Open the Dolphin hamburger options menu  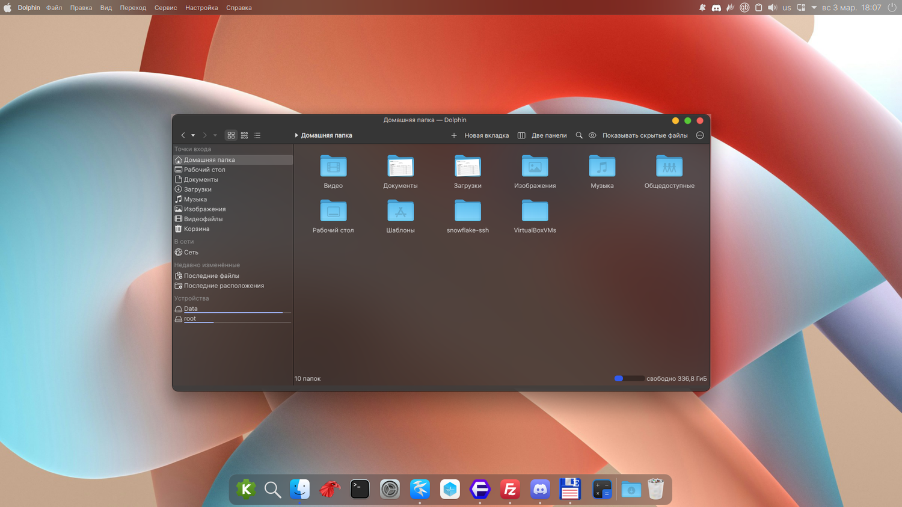click(x=700, y=135)
